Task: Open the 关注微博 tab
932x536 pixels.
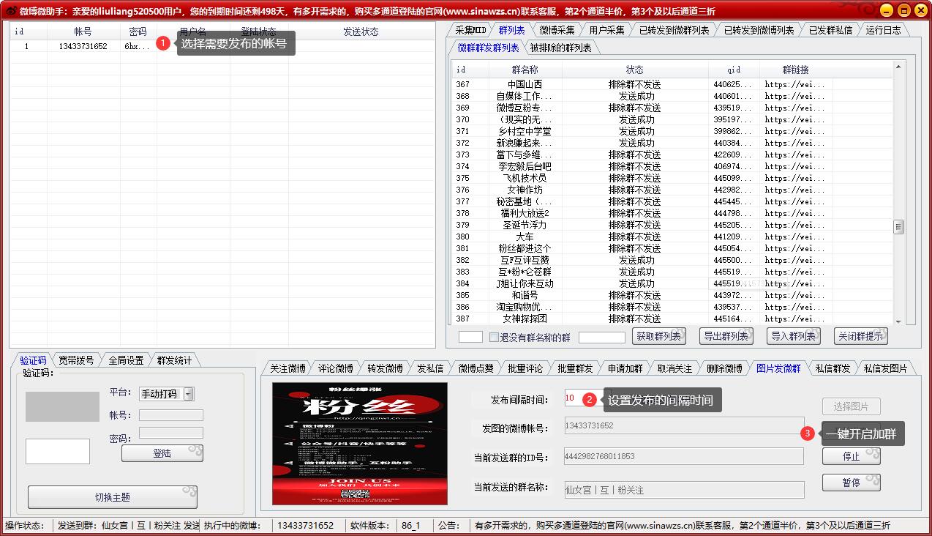Action: 288,368
